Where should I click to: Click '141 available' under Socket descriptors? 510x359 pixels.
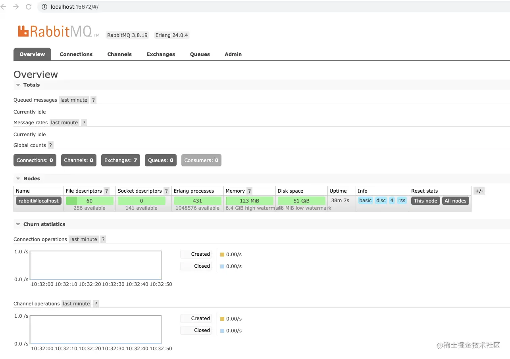point(142,208)
